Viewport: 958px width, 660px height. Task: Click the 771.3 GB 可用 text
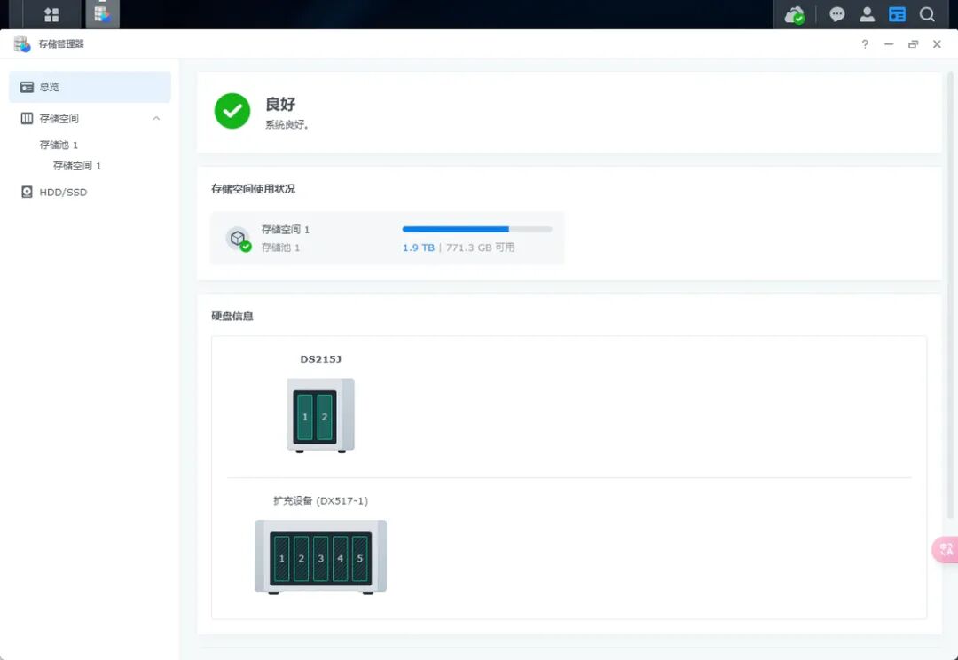[x=480, y=247]
